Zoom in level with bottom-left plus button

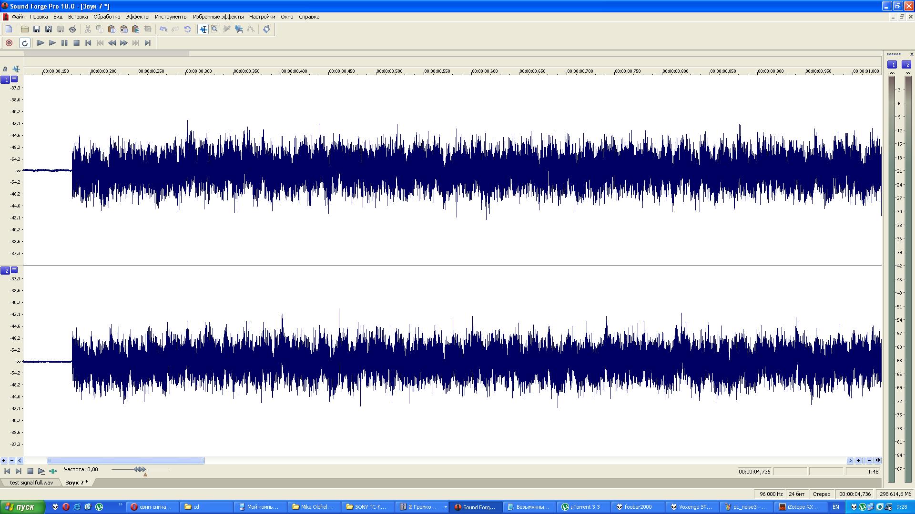[x=4, y=461]
